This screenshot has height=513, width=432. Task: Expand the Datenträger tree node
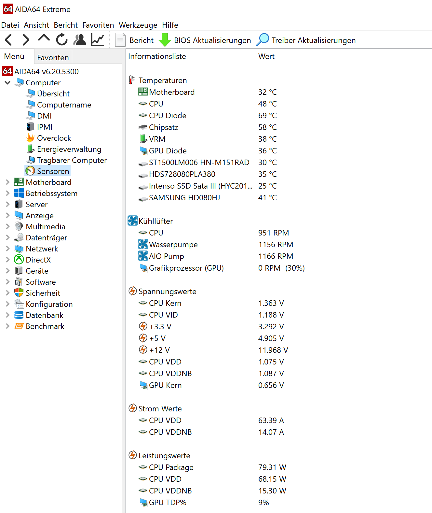(x=7, y=238)
